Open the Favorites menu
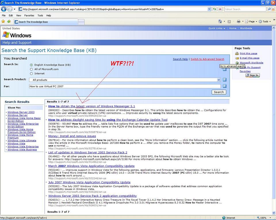 coord(29,15)
